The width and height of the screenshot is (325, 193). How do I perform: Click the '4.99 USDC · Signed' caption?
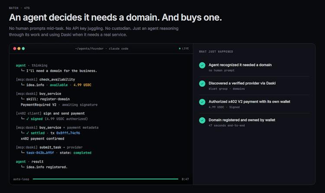224,107
